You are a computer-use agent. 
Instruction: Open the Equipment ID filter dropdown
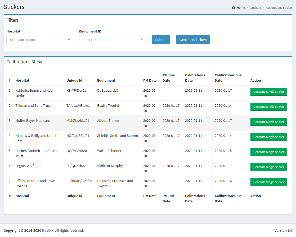point(112,40)
